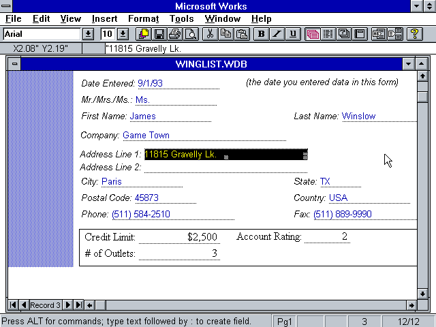Click the 12/12 record count in status bar
The image size is (436, 327).
coord(409,322)
